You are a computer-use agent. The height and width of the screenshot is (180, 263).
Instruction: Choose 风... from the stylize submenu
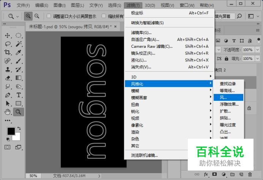tap(228, 97)
